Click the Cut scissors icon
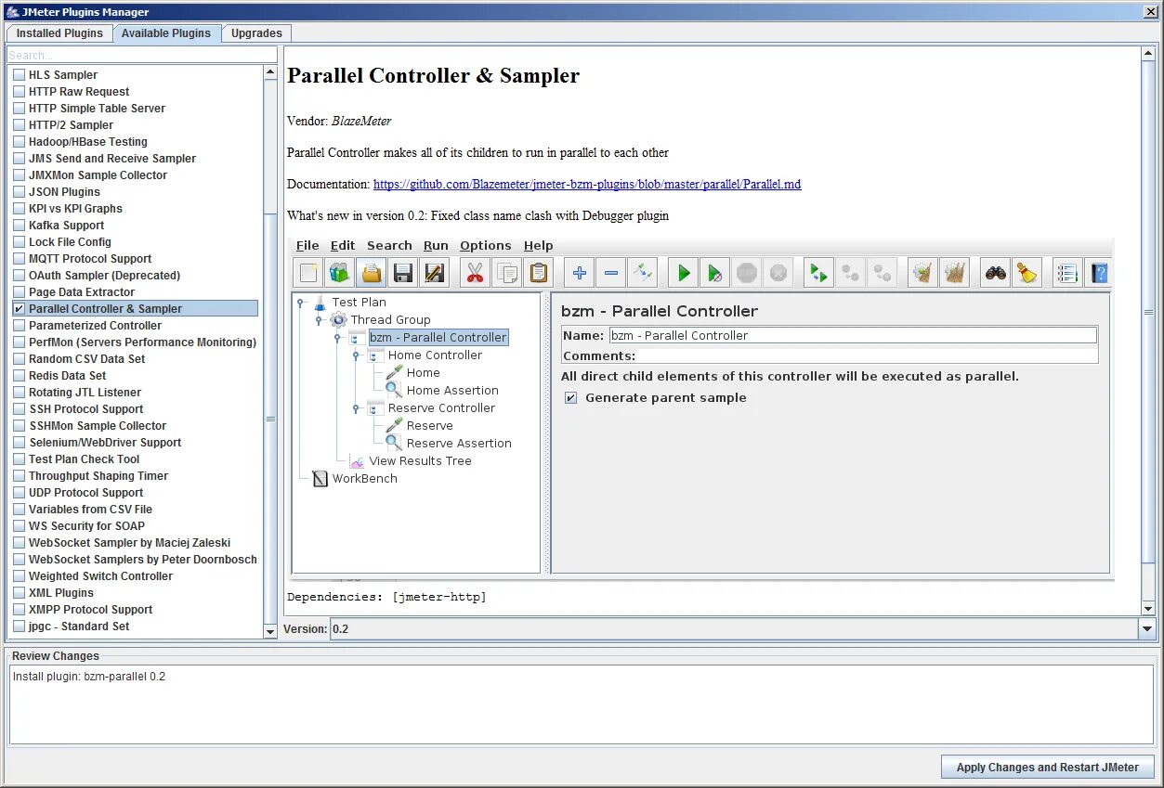Viewport: 1164px width, 788px height. (475, 273)
